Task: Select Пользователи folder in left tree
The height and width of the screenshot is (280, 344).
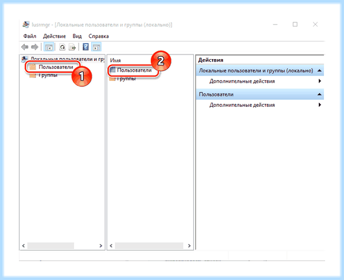Action: click(52, 67)
